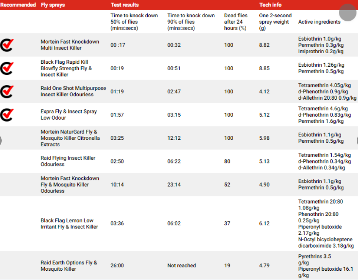Click the 90% knockdown value "03:15"

[174, 114]
